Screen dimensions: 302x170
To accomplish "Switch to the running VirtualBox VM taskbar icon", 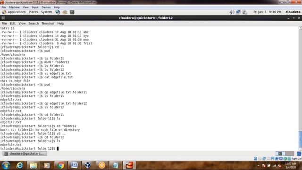I will click(129, 165).
